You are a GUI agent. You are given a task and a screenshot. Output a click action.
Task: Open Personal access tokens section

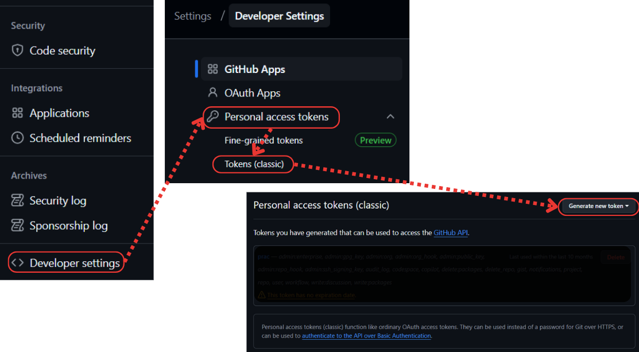[x=276, y=117]
